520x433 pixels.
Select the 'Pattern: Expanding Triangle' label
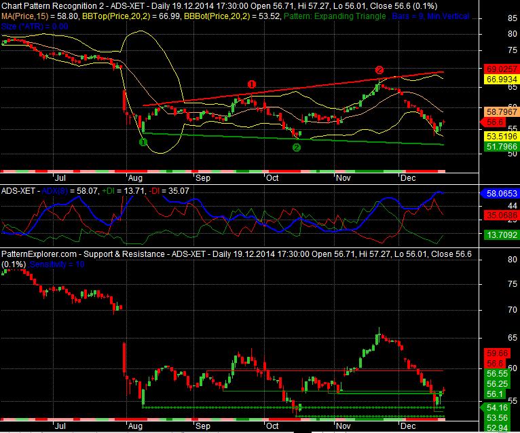pos(335,16)
